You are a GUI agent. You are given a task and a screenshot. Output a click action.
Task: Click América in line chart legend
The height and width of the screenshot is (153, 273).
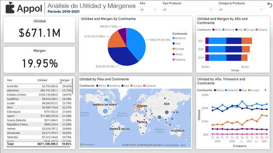click(x=231, y=90)
